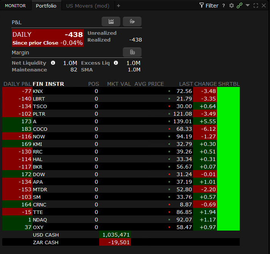Image resolution: width=270 pixels, height=254 pixels.
Task: Switch to the Portfolio tab
Action: click(46, 6)
